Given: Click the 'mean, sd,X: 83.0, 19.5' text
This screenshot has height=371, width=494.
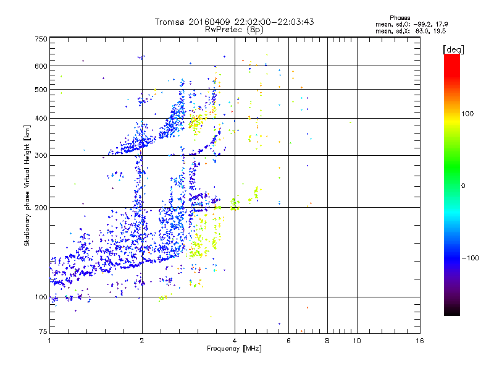Looking at the screenshot, I should pos(411,31).
